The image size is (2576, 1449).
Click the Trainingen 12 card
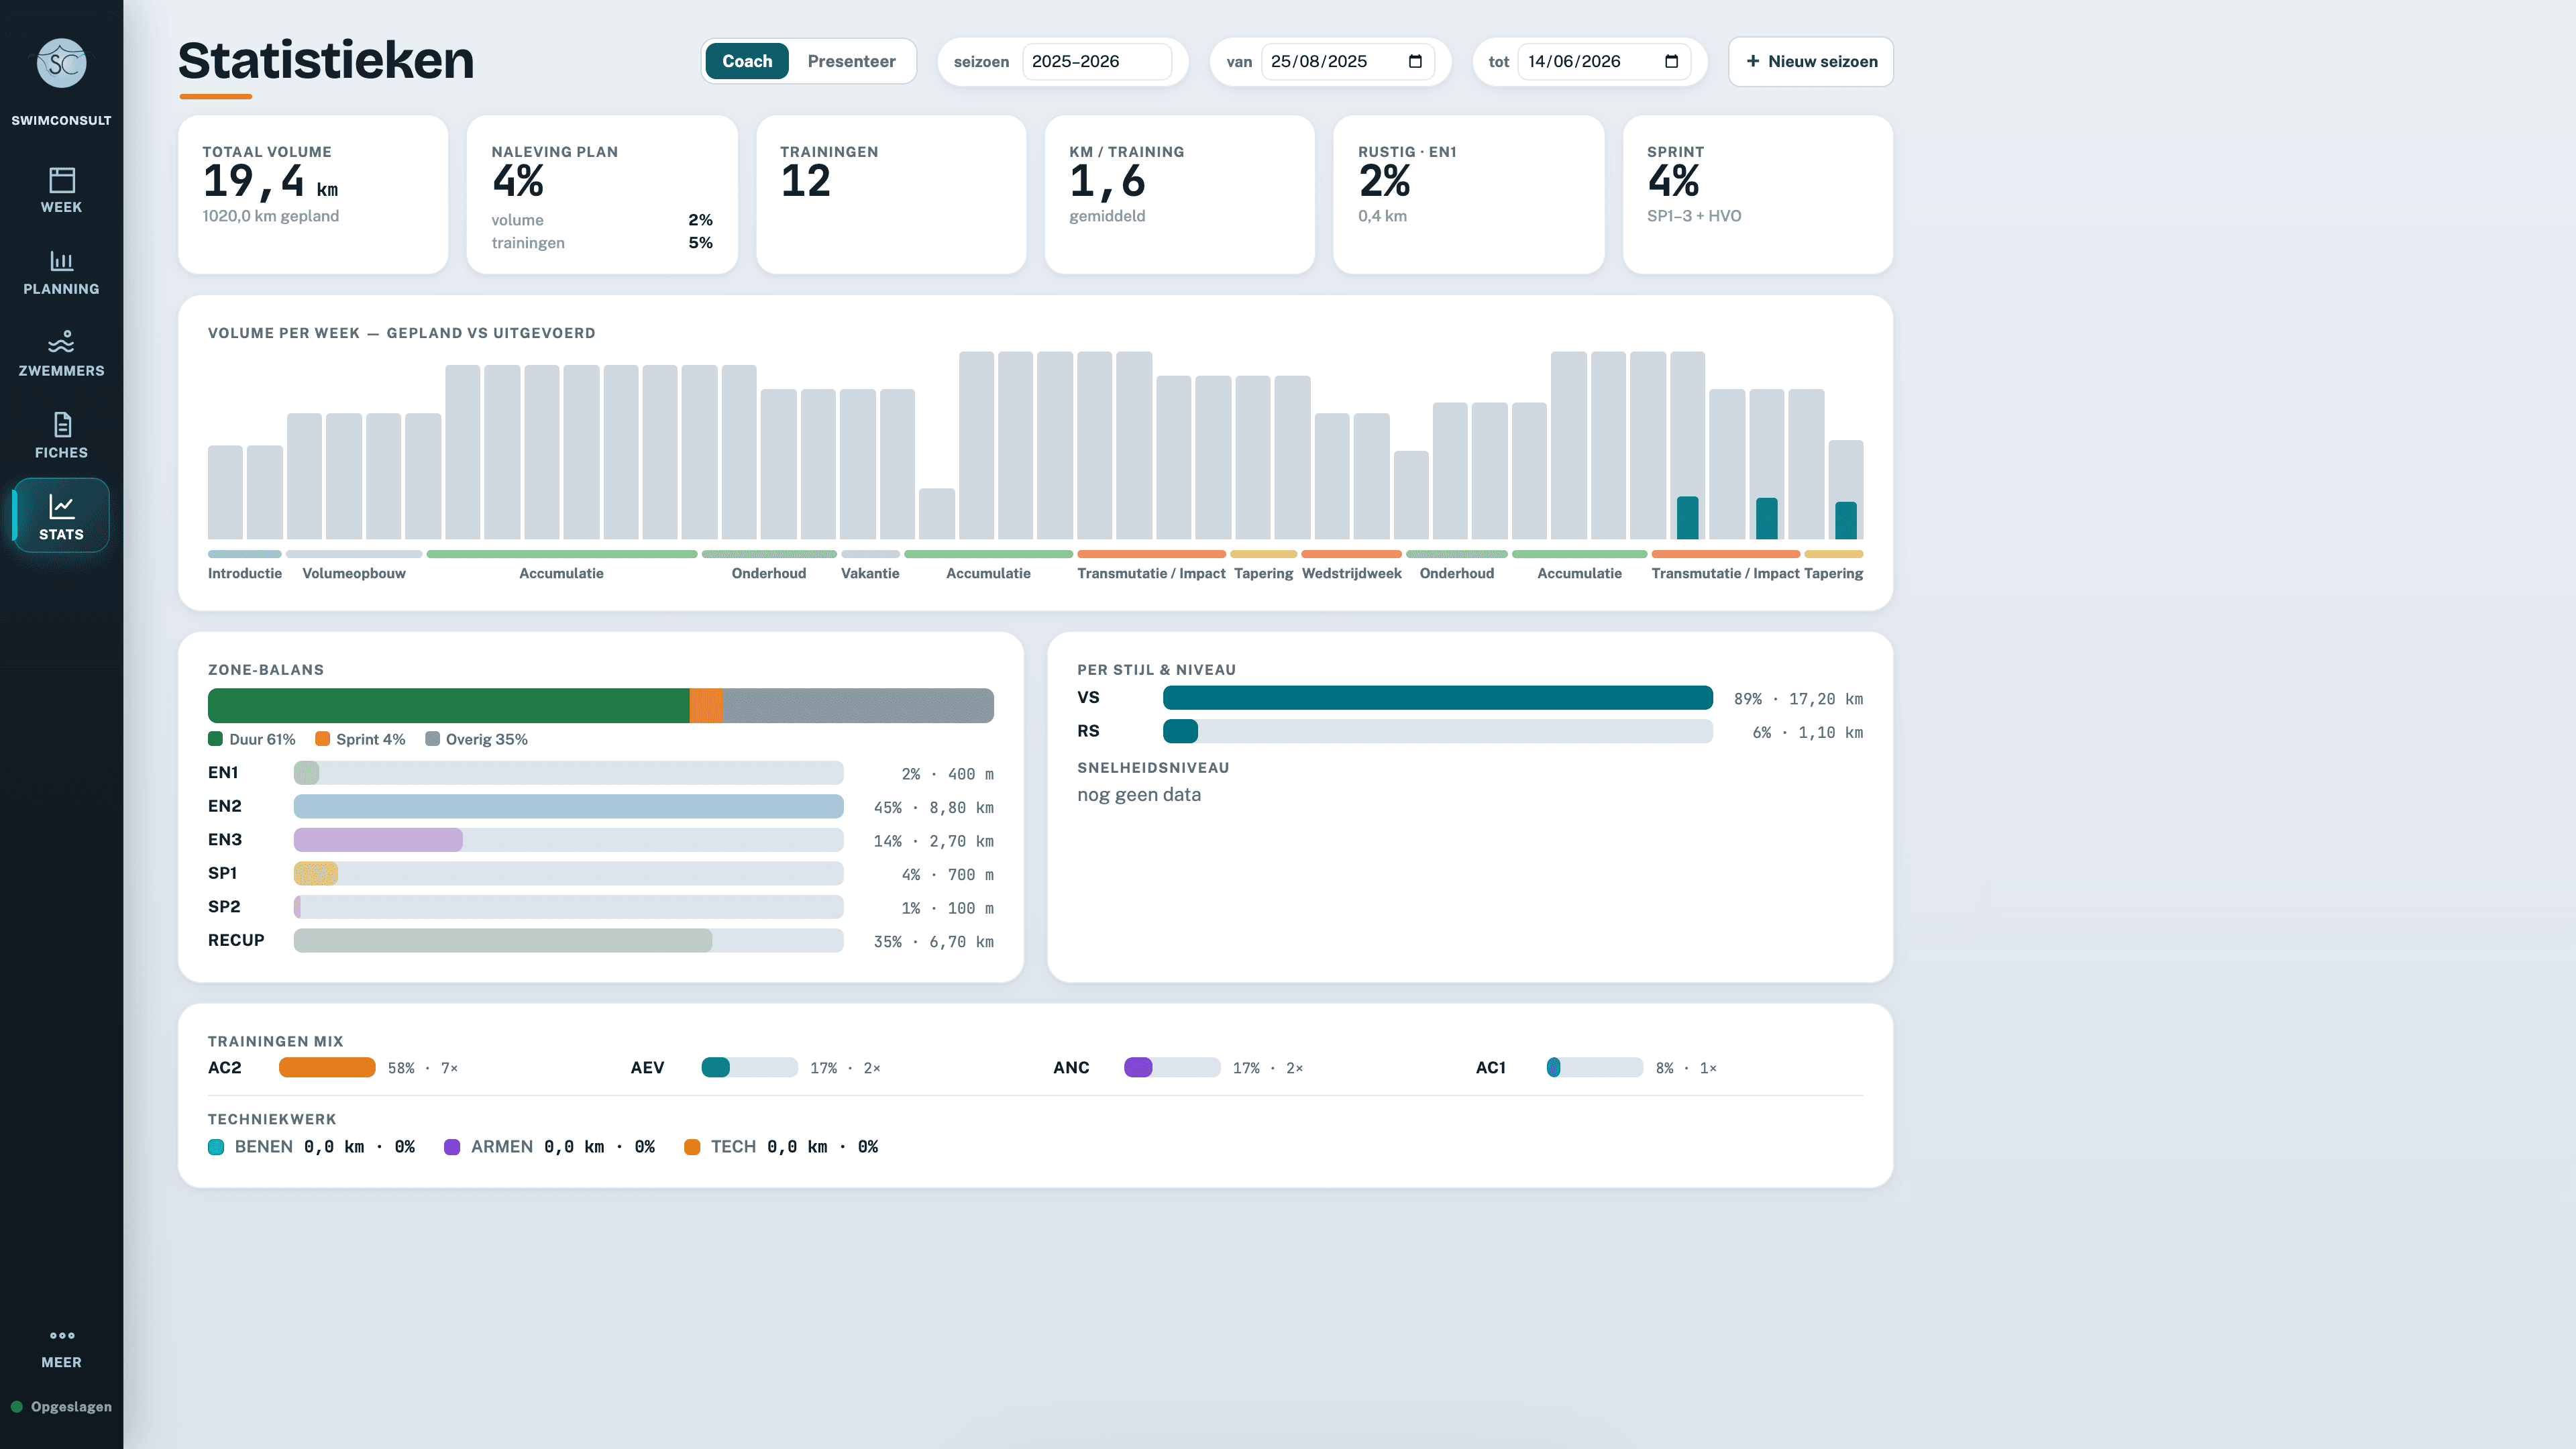pos(891,194)
